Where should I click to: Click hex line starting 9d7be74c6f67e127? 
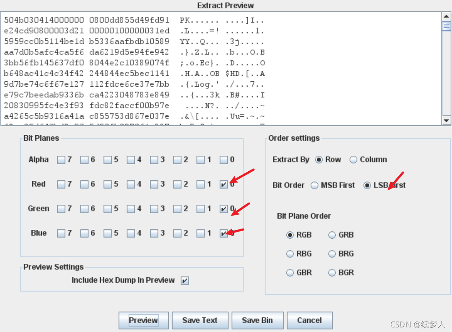(134, 84)
